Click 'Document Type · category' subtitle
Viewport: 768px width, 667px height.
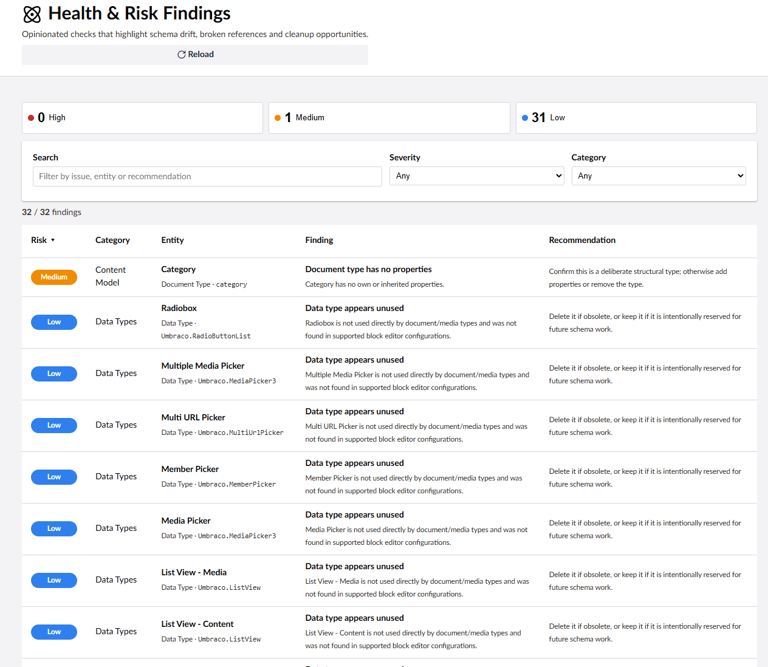[x=204, y=284]
